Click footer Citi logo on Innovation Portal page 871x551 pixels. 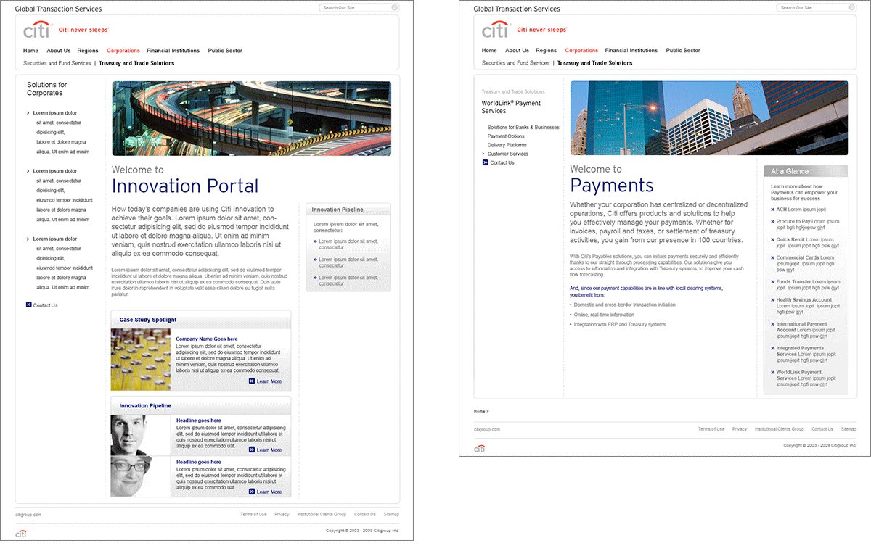(x=21, y=534)
